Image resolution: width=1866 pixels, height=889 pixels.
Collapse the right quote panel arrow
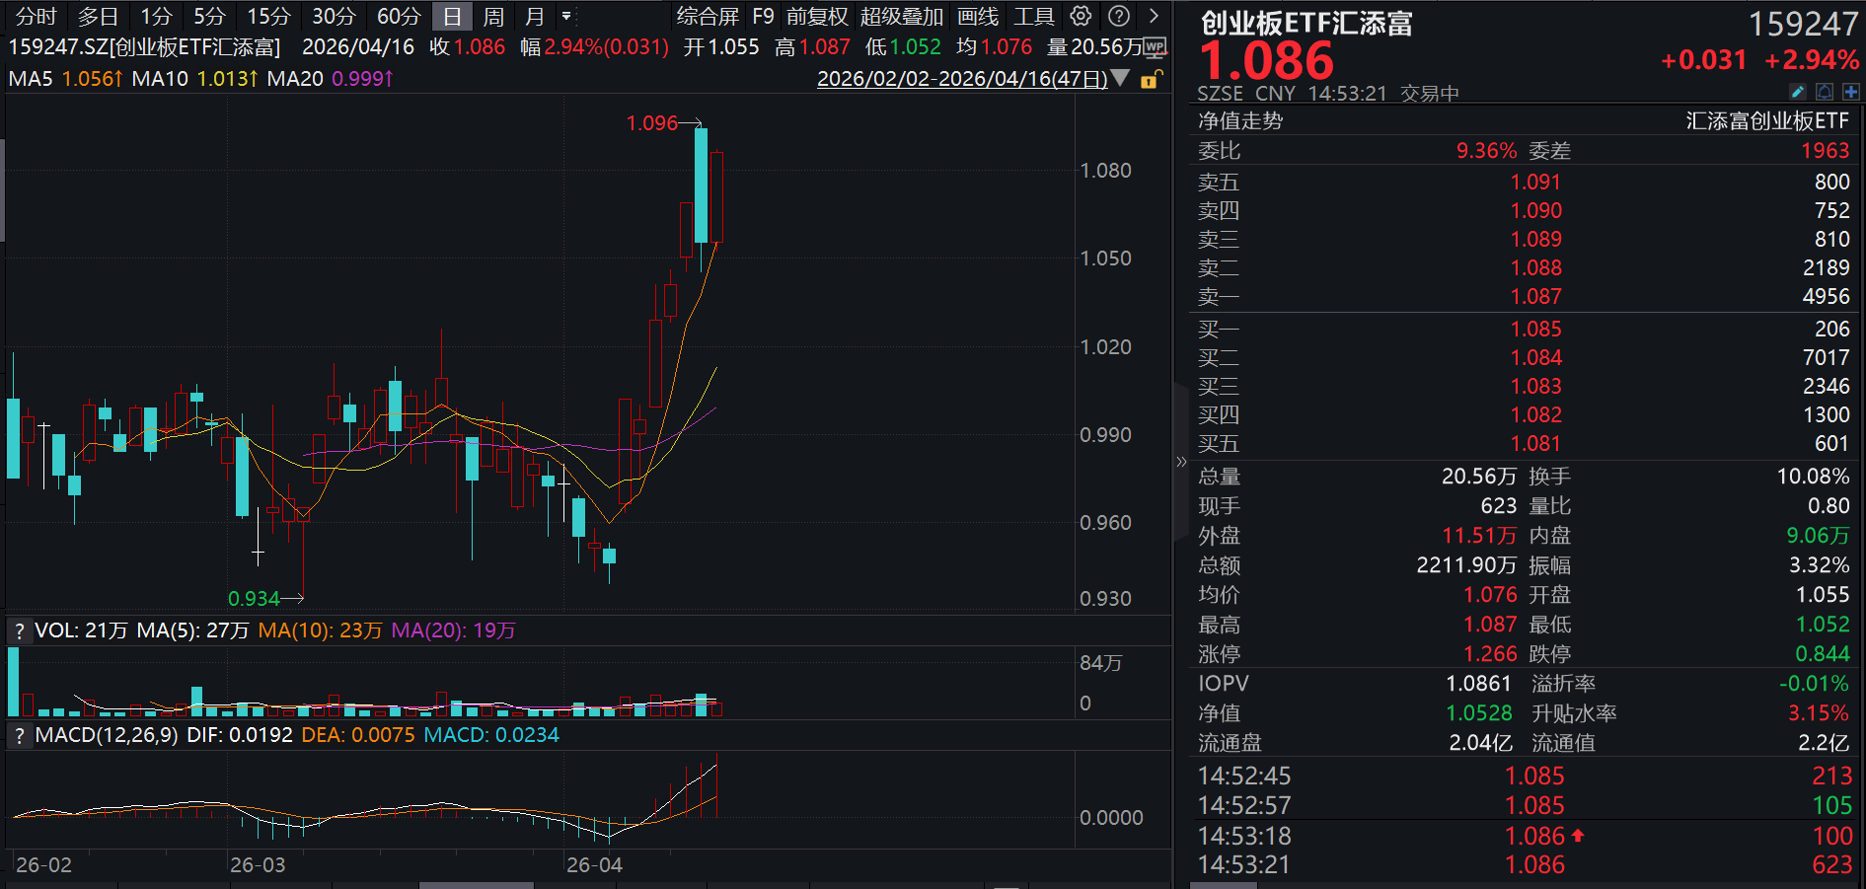tap(1181, 462)
